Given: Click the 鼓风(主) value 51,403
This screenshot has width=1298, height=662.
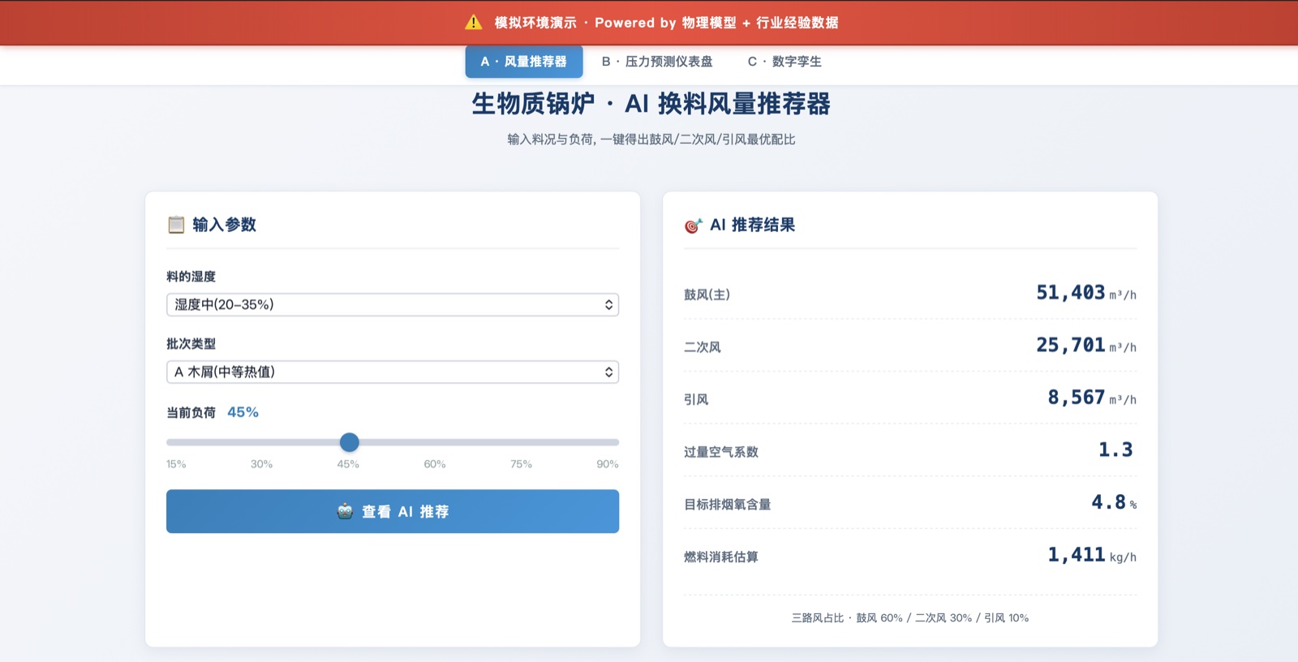Looking at the screenshot, I should [x=1071, y=293].
